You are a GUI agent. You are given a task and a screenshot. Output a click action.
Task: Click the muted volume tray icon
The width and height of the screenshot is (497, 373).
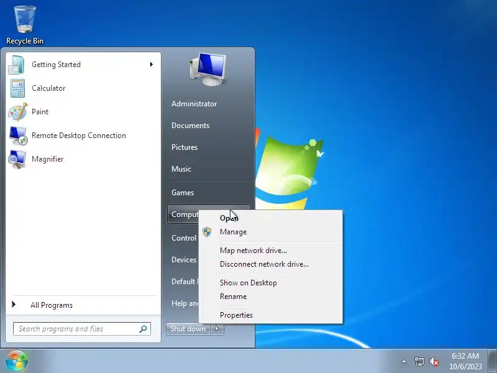434,361
